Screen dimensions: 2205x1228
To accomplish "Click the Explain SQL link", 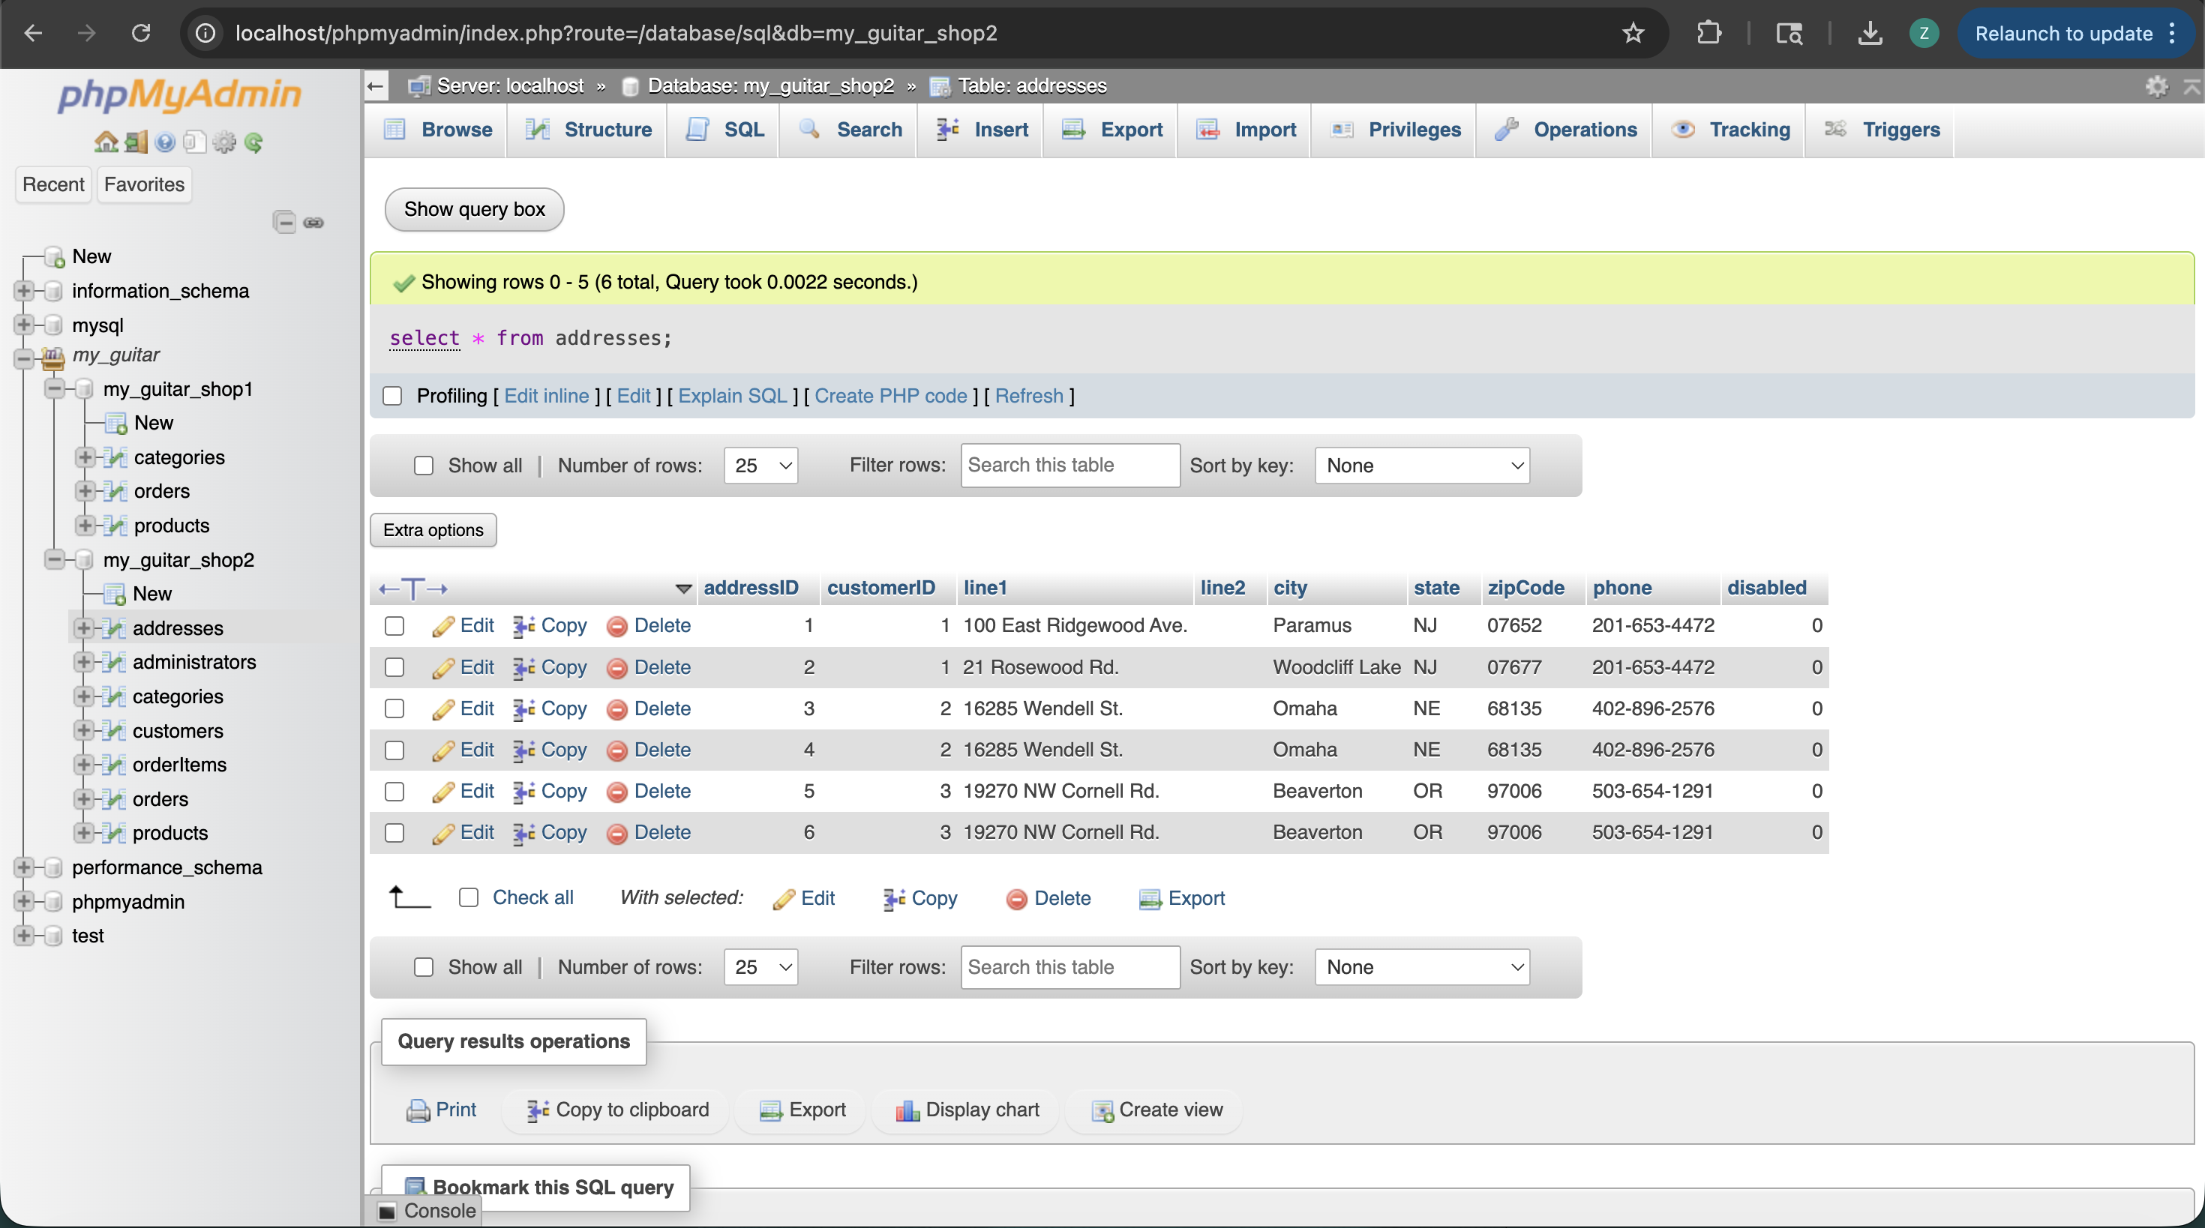I will point(732,395).
